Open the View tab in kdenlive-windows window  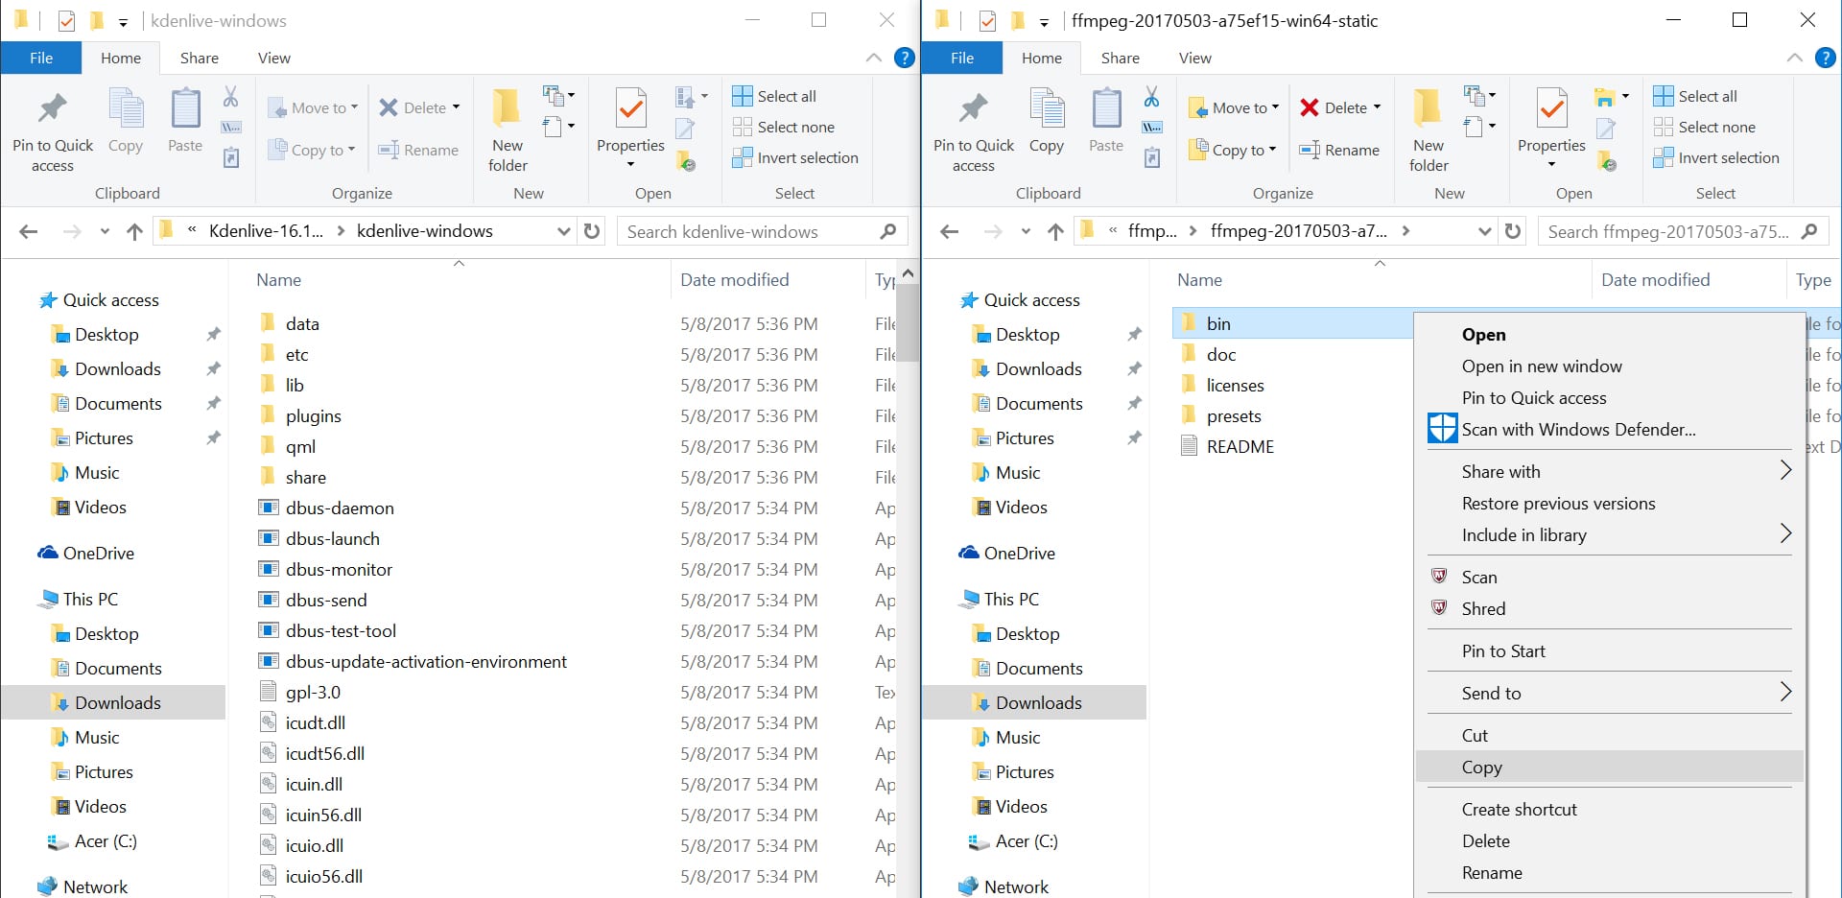(x=273, y=58)
